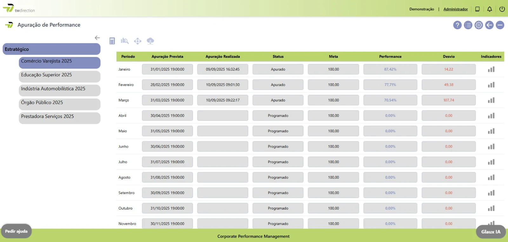Click the empty Apuração Realizada field for Abril
The height and width of the screenshot is (242, 508).
point(223,115)
